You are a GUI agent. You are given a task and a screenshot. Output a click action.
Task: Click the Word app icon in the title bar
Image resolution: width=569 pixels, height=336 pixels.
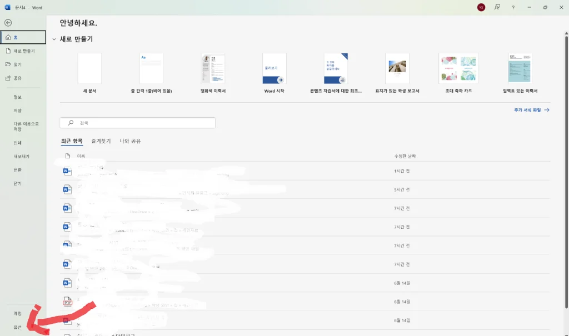[x=7, y=7]
